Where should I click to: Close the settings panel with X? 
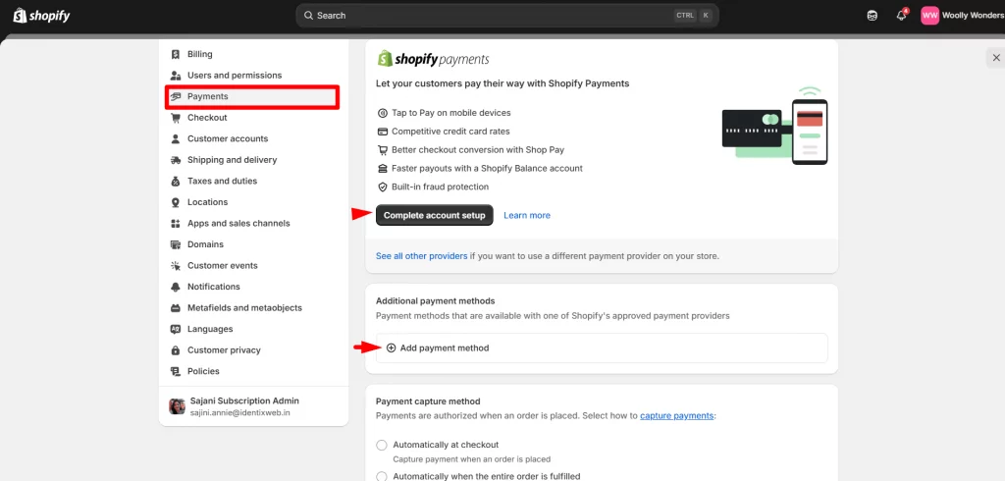pos(996,58)
